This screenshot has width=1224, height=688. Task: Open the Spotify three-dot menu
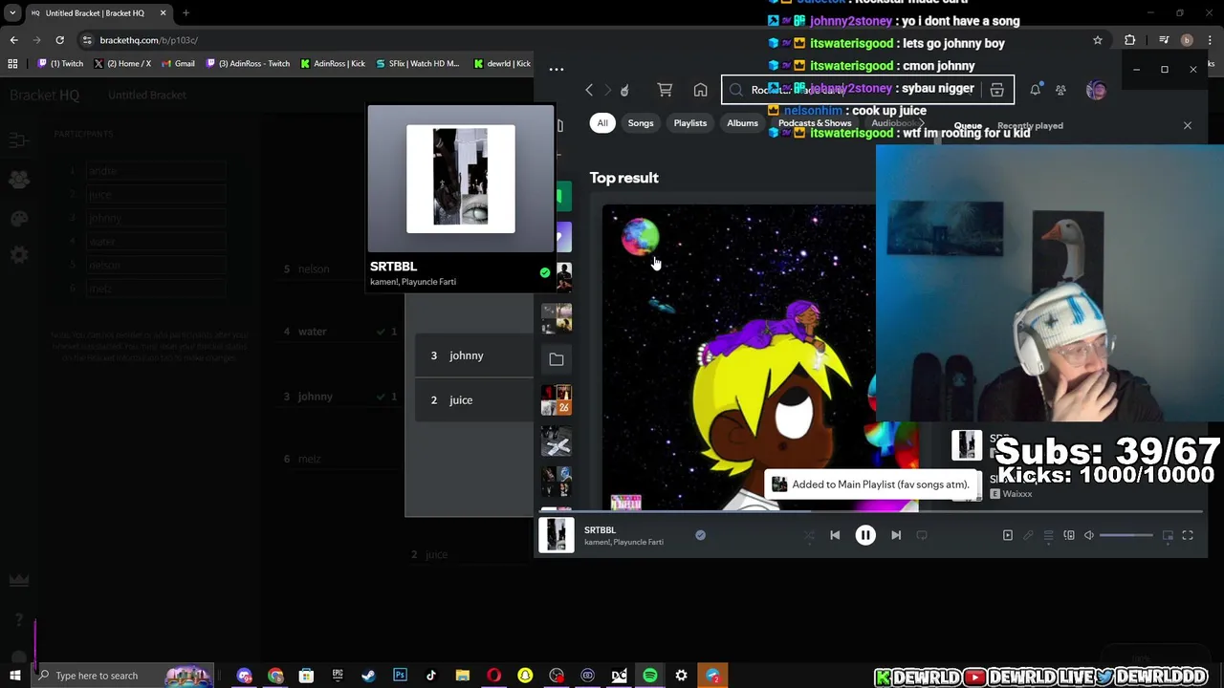[x=557, y=69]
